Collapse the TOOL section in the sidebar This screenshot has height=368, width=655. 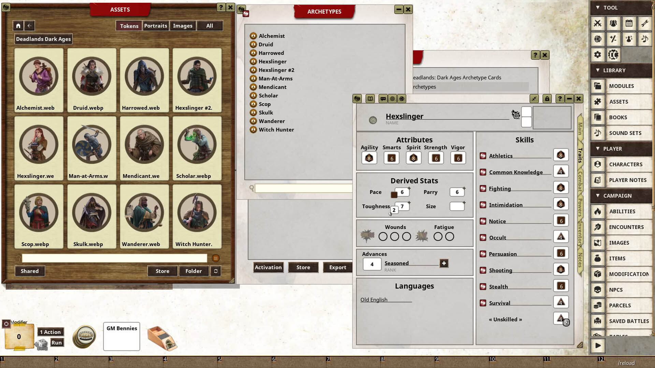(597, 7)
